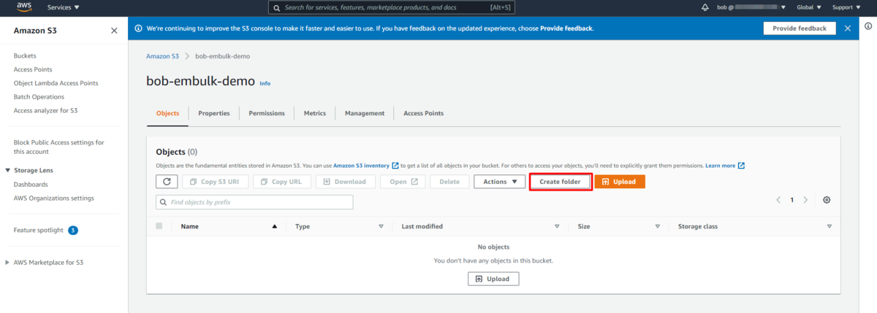Open the bob account dropdown
Image resolution: width=877 pixels, height=313 pixels.
click(751, 7)
